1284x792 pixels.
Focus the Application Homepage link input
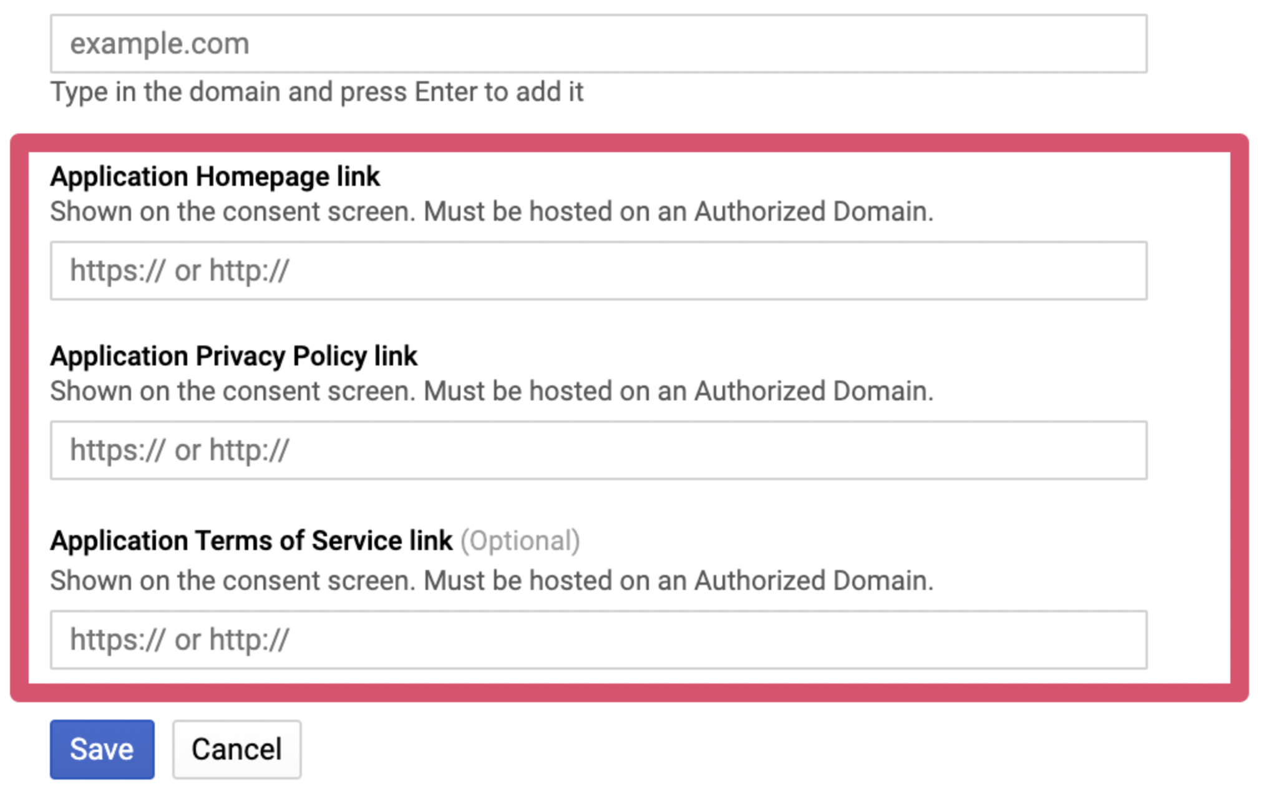598,271
